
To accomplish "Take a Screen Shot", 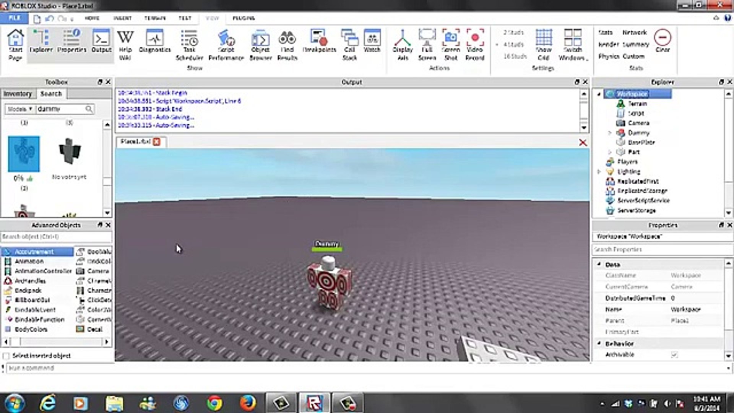I will pyautogui.click(x=451, y=45).
